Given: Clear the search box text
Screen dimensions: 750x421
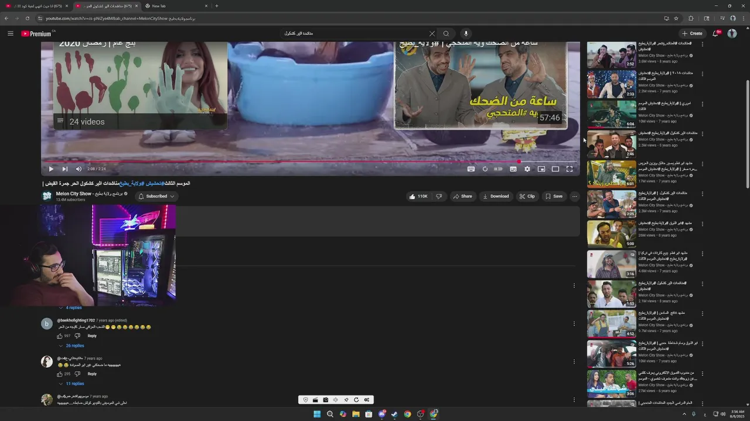Looking at the screenshot, I should [432, 33].
